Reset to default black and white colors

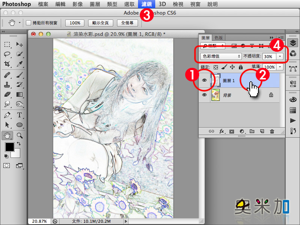(6, 156)
